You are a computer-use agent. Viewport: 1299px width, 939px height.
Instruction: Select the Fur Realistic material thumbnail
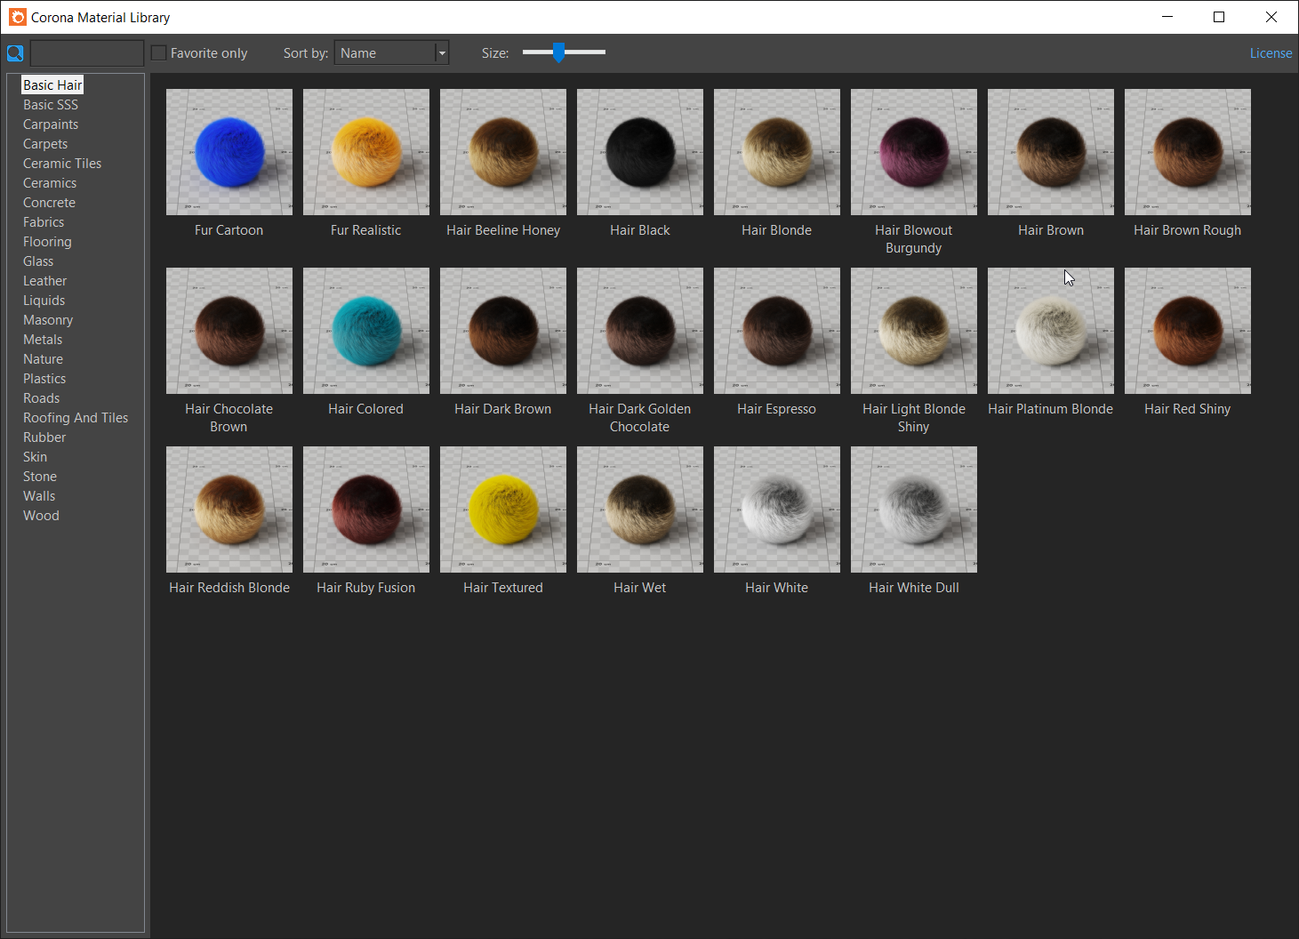pos(366,152)
